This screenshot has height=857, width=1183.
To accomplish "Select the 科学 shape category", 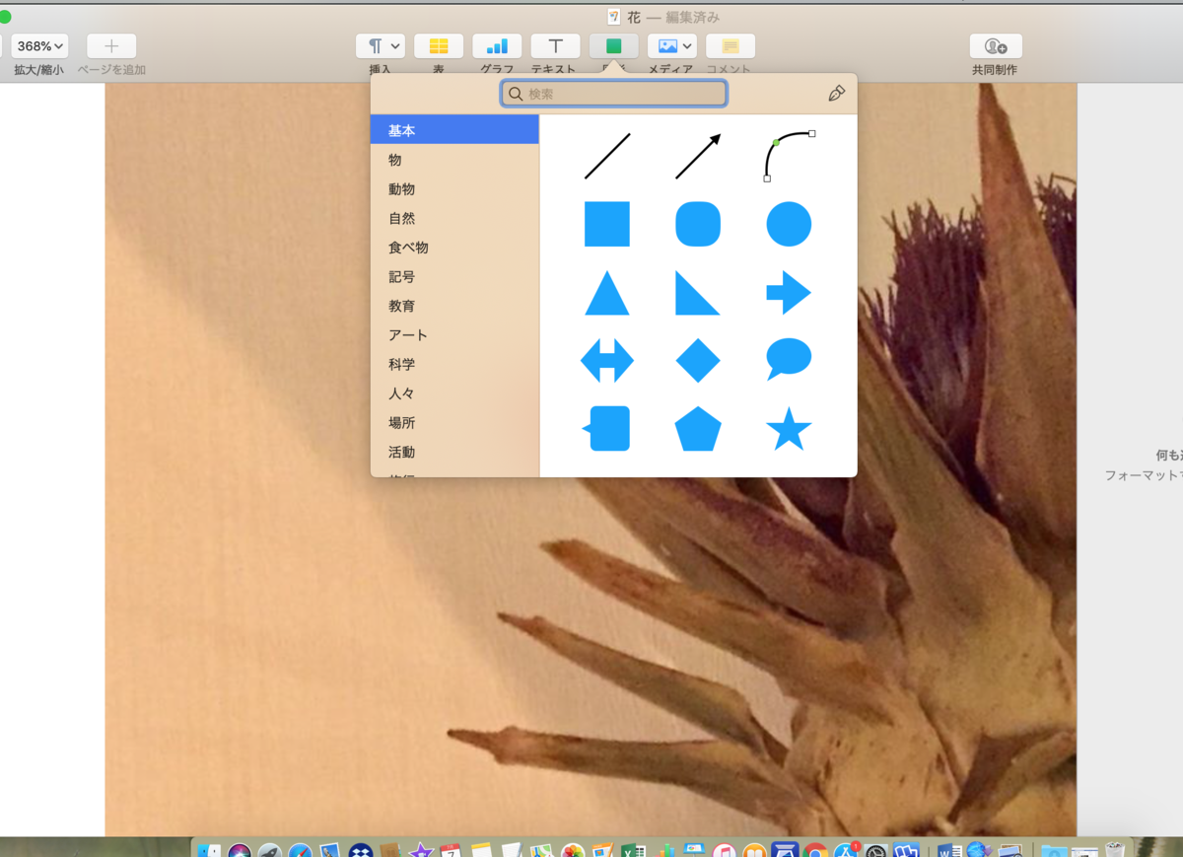I will (454, 365).
